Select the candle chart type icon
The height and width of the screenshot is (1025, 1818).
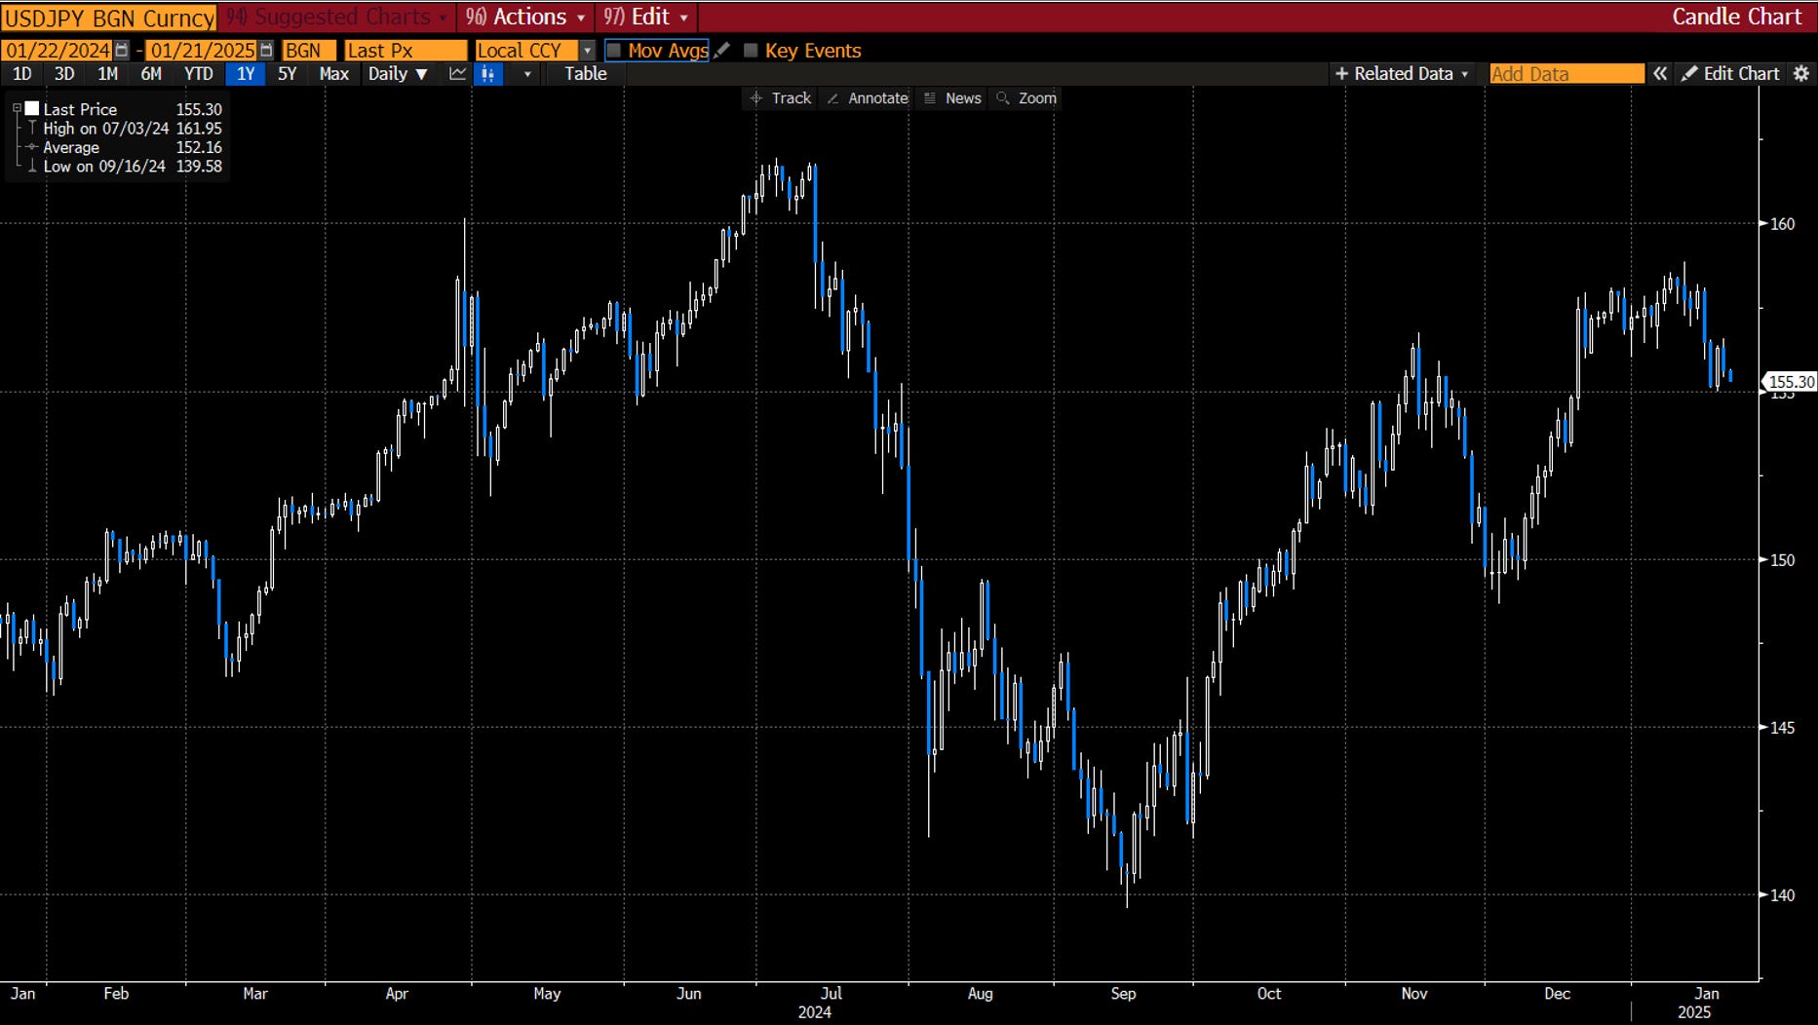coord(487,74)
